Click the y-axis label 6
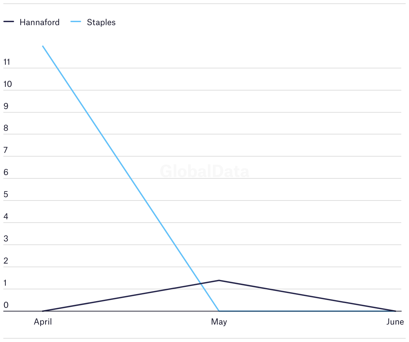Screen dimensions: 409x342 6,172
